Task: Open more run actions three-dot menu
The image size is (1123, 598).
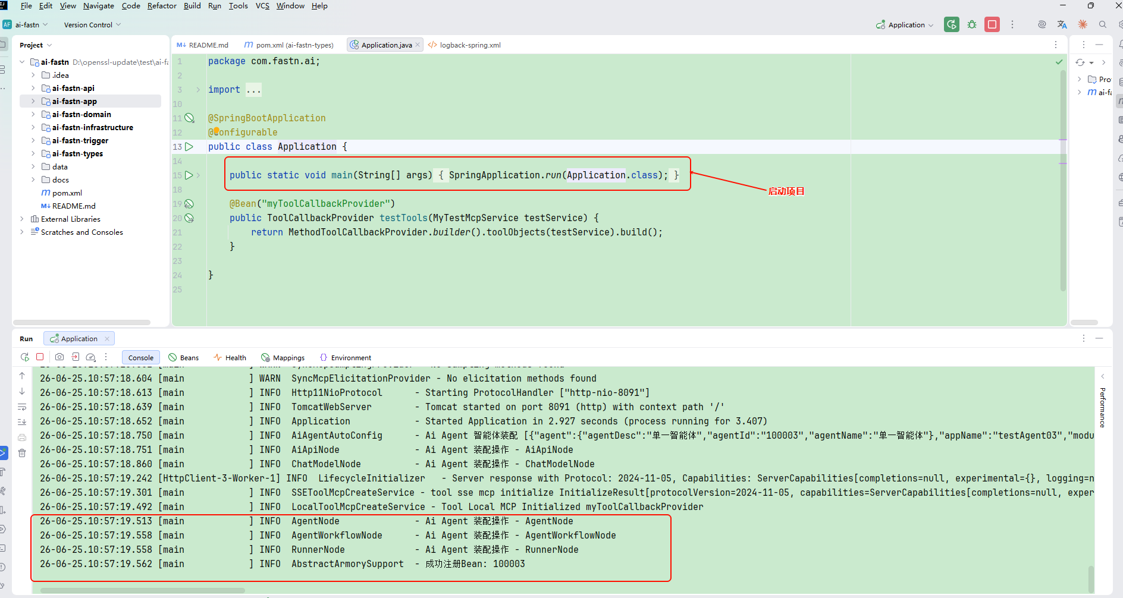Action: tap(1012, 24)
